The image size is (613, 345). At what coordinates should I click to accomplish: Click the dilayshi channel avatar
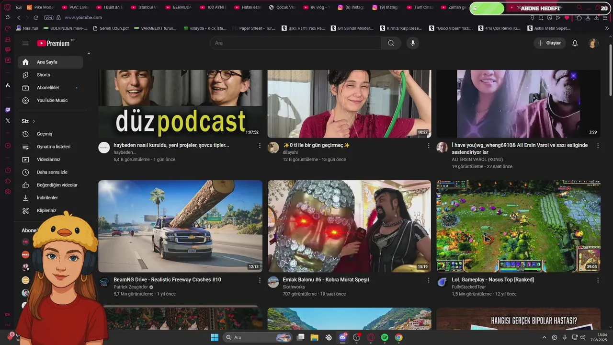point(273,148)
